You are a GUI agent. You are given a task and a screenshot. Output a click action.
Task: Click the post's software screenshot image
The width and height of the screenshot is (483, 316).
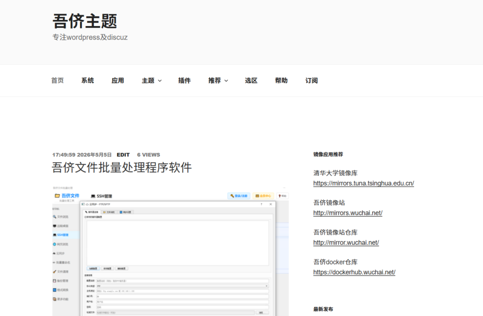point(170,250)
